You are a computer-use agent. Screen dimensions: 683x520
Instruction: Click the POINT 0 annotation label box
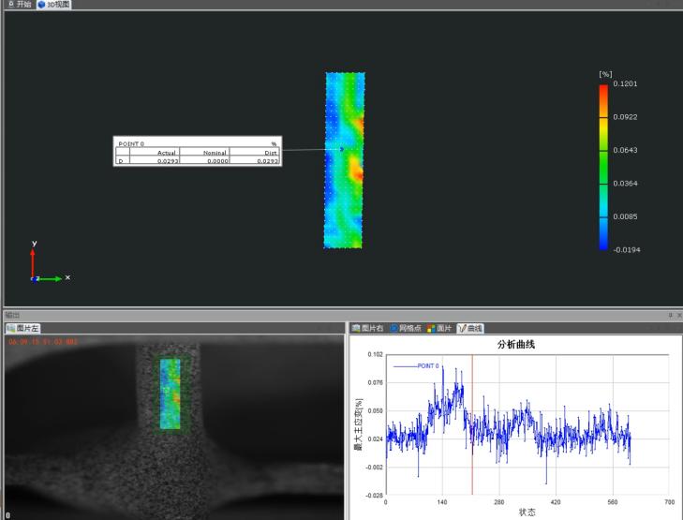point(198,153)
